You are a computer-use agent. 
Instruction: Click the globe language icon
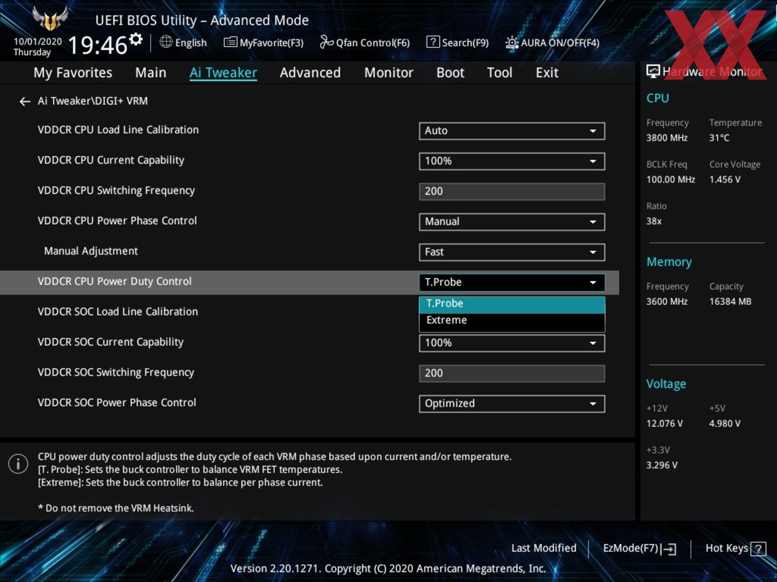pyautogui.click(x=166, y=42)
